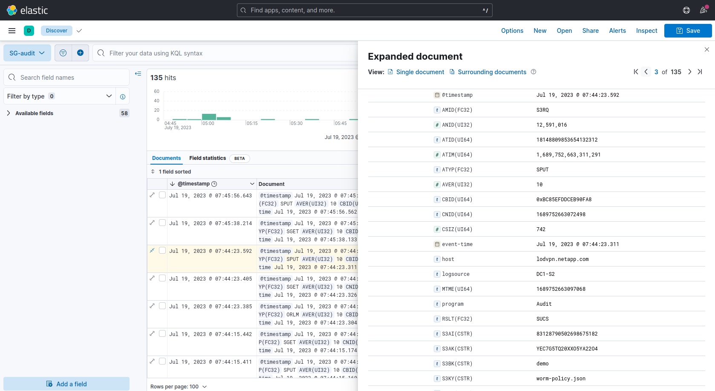Viewport: 715px width, 391px height.
Task: Change Rows per page setting
Action: [179, 386]
